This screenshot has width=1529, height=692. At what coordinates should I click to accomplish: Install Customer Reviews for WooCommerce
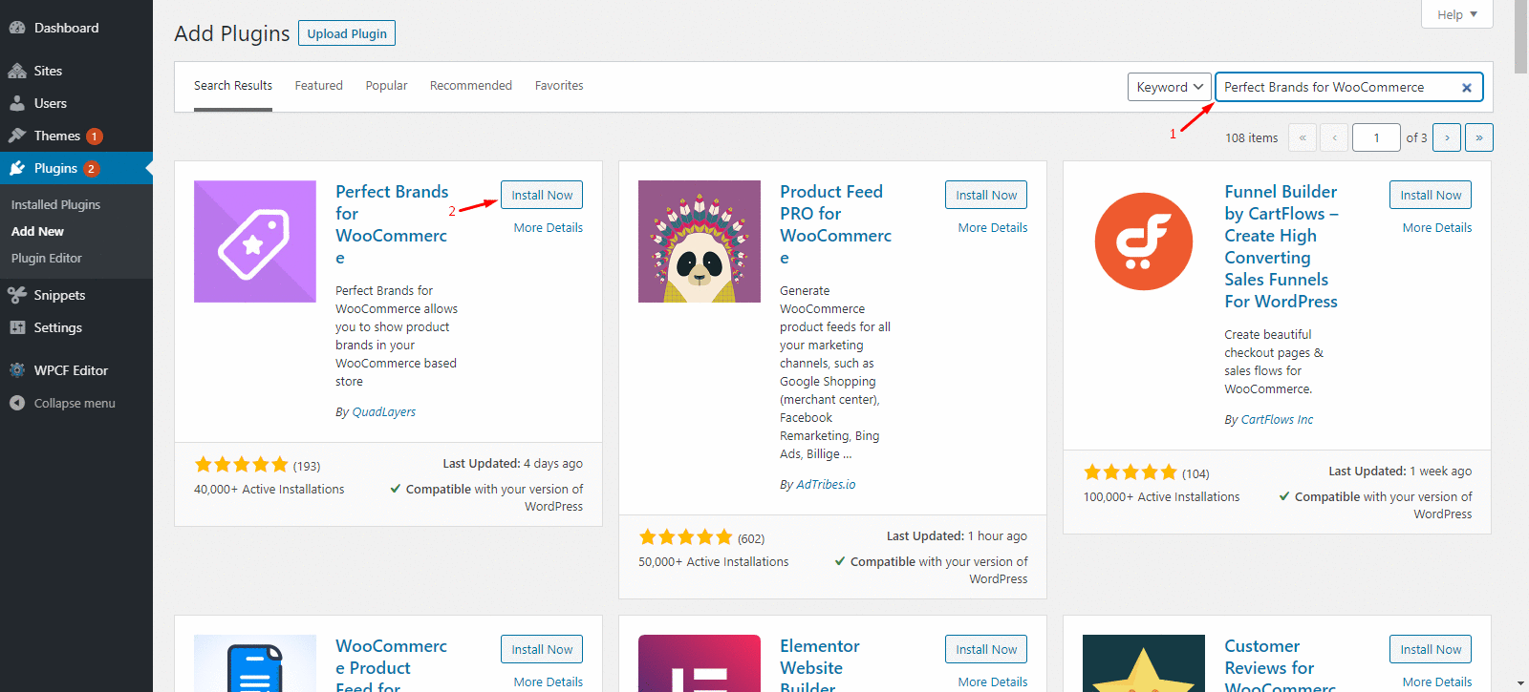pos(1431,649)
